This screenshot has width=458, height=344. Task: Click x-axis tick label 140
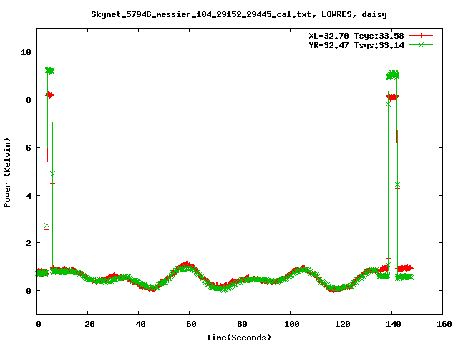click(x=394, y=324)
